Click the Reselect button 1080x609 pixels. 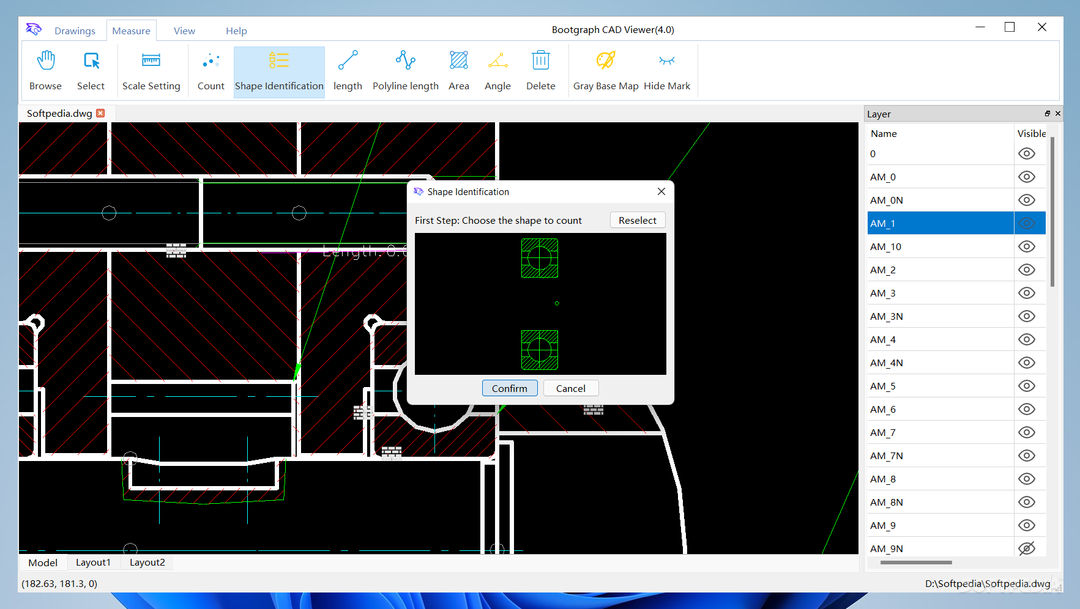[x=637, y=220]
